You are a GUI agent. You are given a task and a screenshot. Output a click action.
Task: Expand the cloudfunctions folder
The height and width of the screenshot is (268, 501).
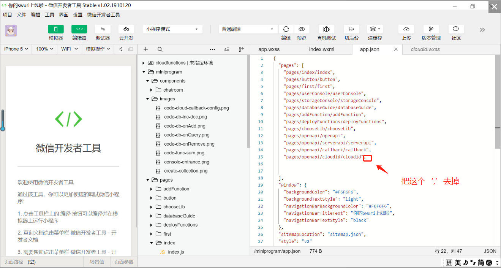144,63
